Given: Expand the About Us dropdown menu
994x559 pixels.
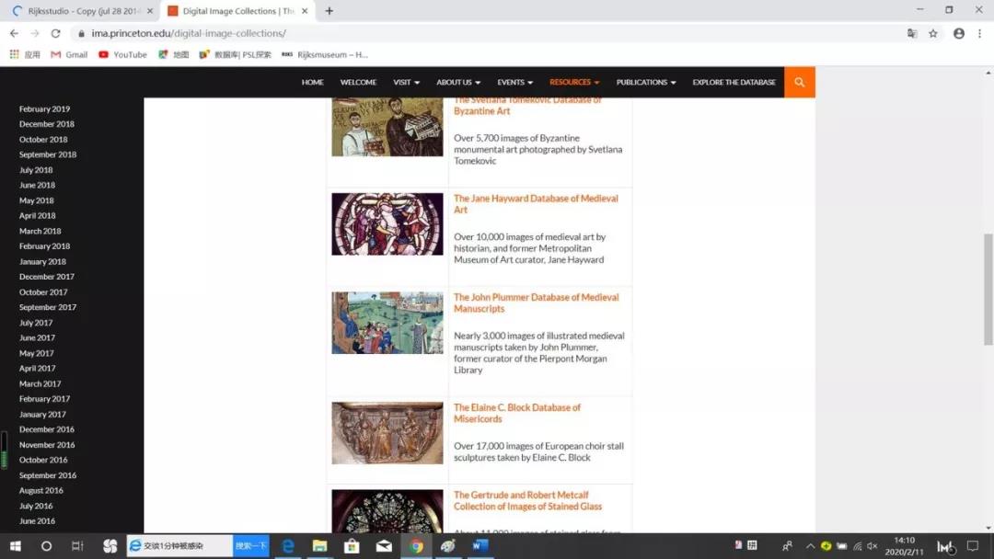Looking at the screenshot, I should point(457,82).
